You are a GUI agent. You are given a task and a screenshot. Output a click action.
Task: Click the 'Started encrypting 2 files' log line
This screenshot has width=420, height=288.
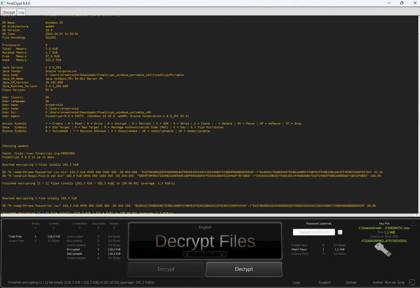pos(40,165)
